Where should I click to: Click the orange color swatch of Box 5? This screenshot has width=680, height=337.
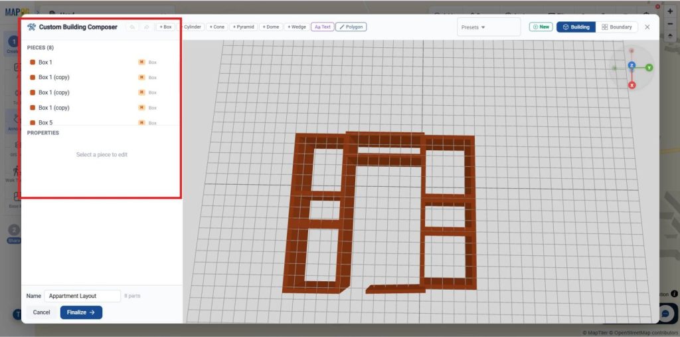tap(33, 123)
